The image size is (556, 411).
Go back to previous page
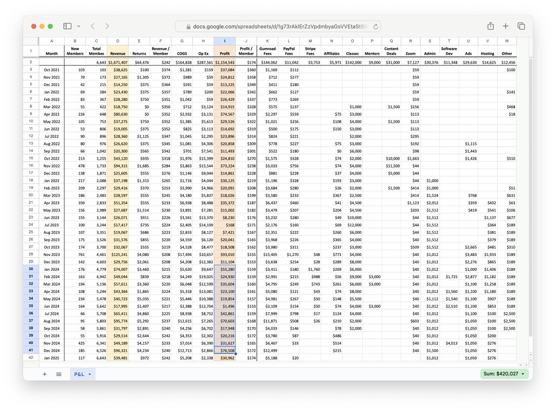[x=93, y=26]
